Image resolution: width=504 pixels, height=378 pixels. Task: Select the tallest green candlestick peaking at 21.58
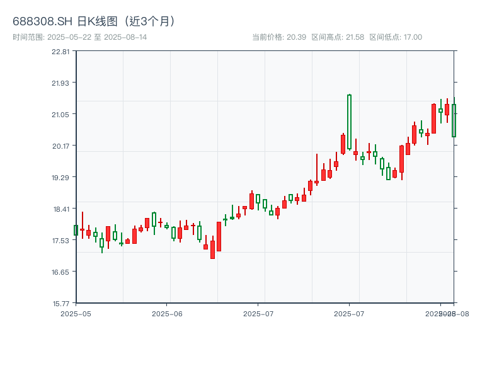click(x=349, y=122)
